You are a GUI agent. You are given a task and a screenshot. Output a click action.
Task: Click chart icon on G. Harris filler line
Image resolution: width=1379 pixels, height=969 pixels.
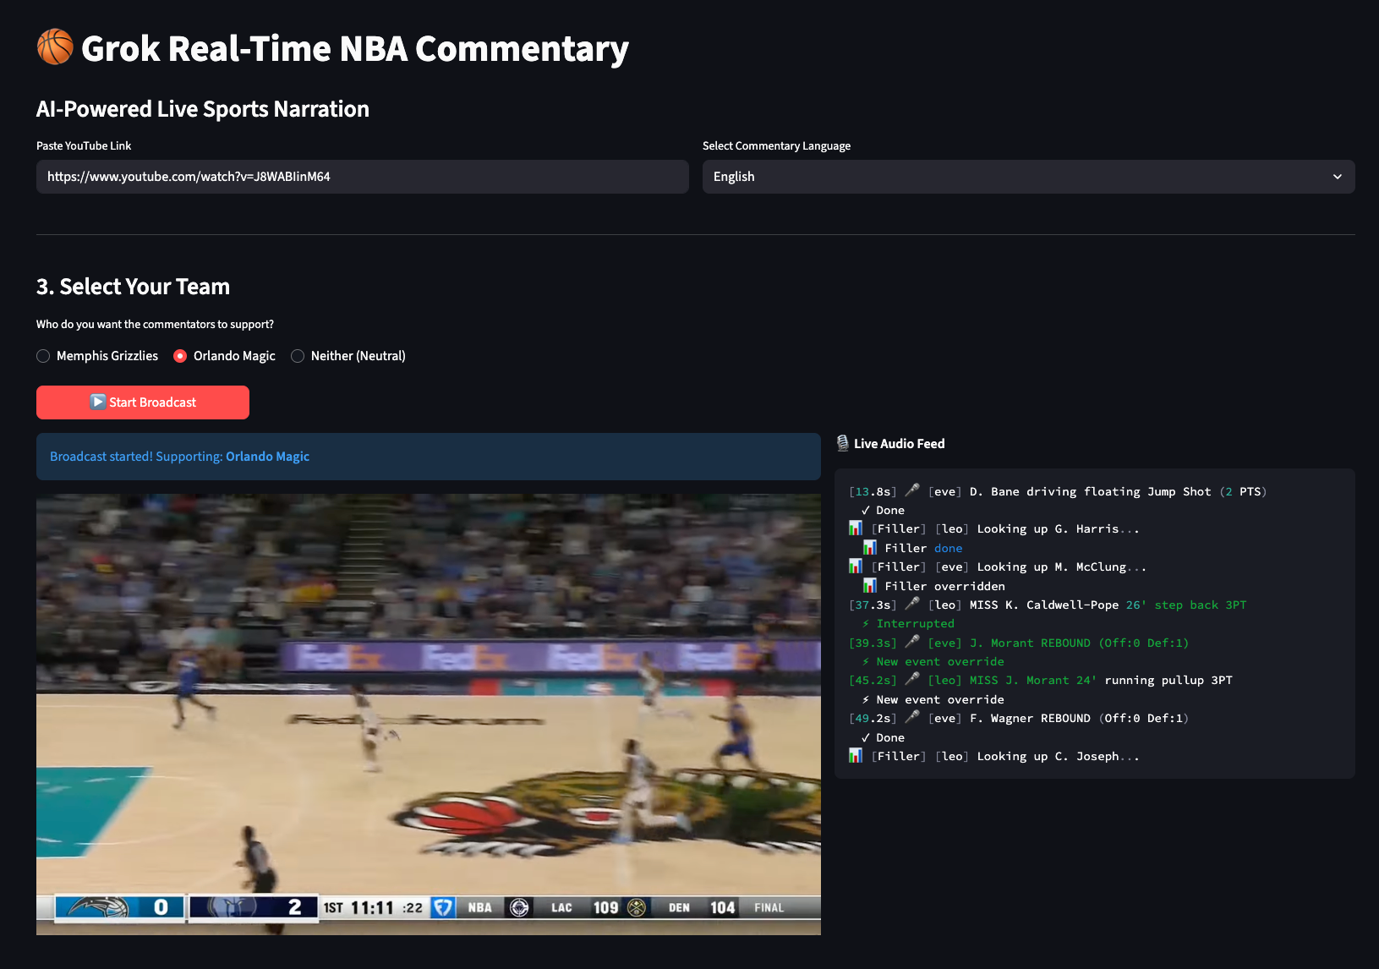click(x=856, y=528)
